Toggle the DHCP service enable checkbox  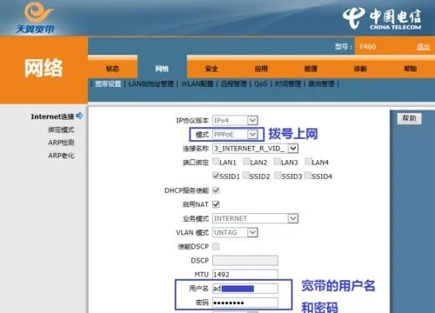[216, 190]
